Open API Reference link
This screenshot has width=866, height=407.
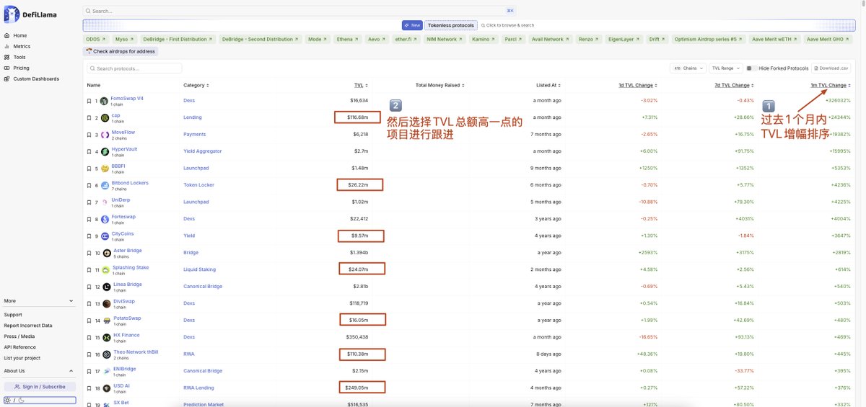tap(20, 347)
